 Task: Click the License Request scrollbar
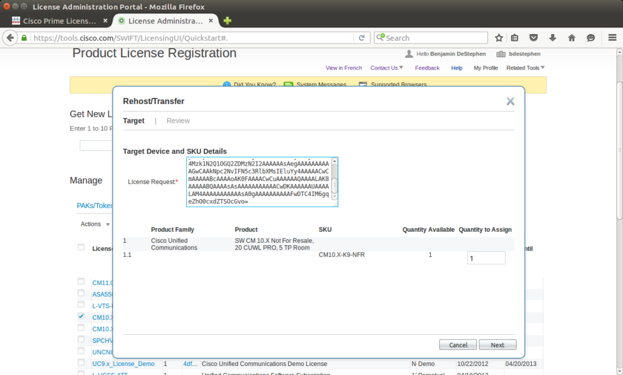pos(335,179)
